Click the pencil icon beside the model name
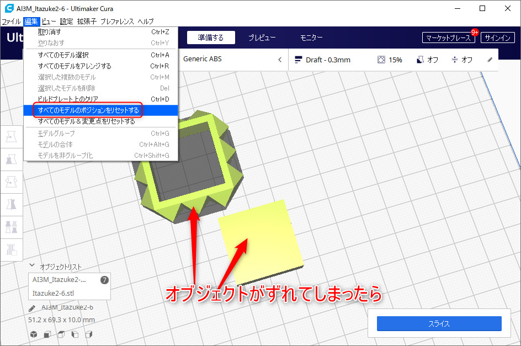 (33, 308)
